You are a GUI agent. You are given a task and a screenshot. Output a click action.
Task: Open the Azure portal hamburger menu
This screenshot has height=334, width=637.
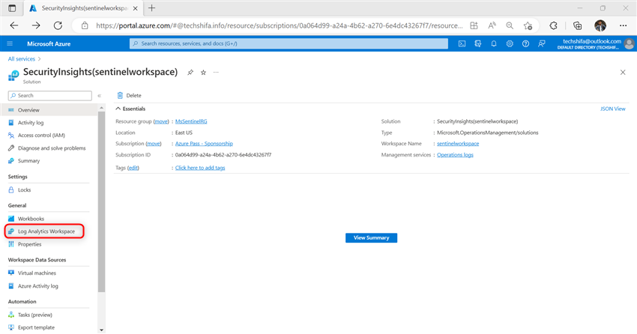tap(10, 43)
